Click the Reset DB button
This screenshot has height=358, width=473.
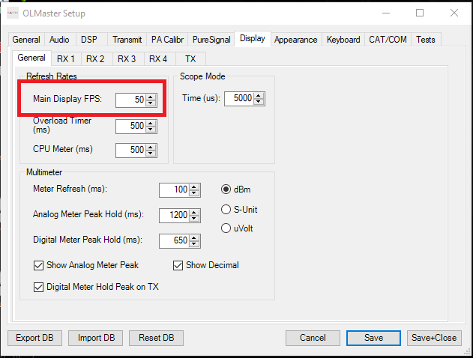pos(156,338)
